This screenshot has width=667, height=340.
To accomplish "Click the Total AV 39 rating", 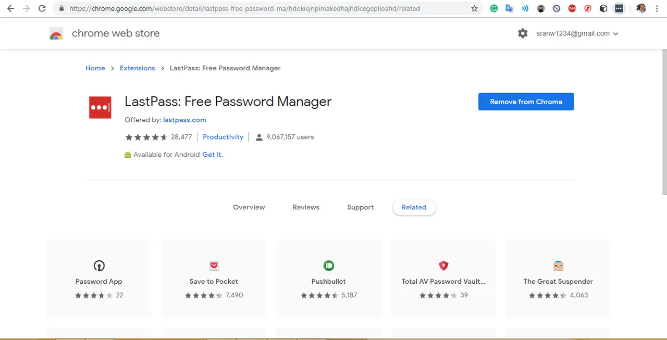I will [443, 295].
